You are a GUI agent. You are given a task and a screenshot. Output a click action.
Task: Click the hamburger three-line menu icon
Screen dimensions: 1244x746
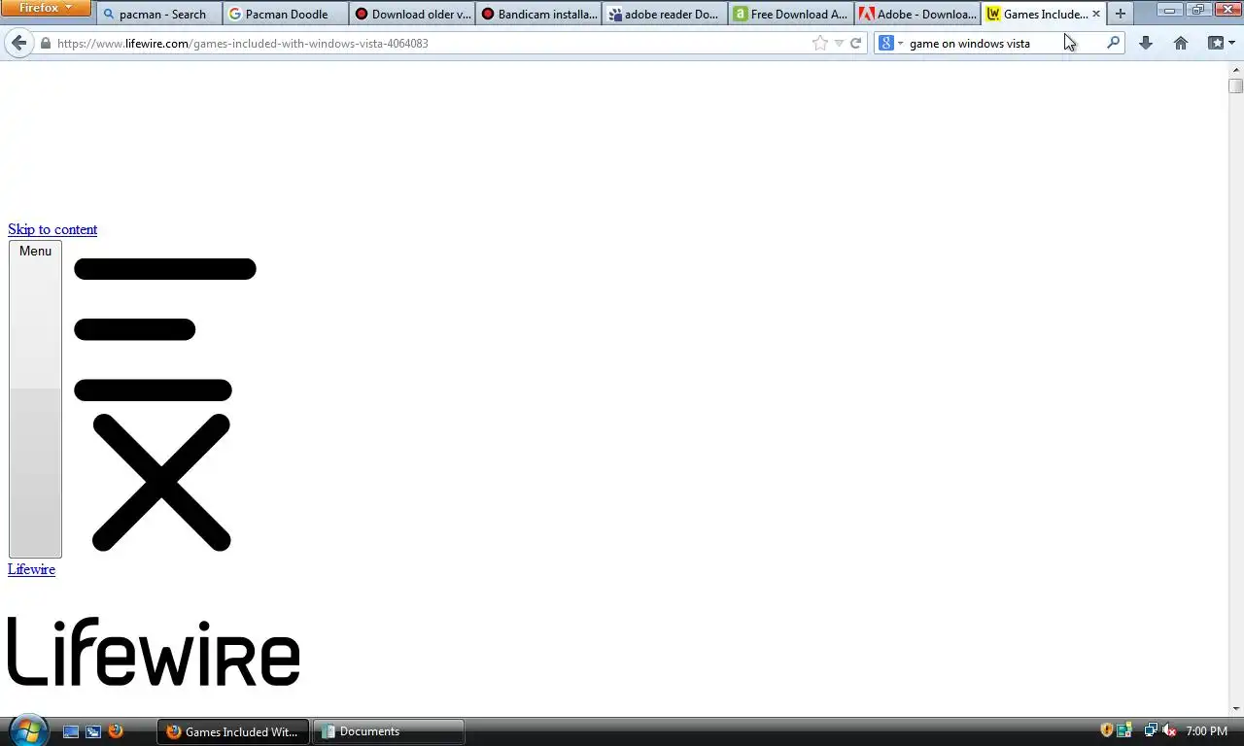pos(165,329)
